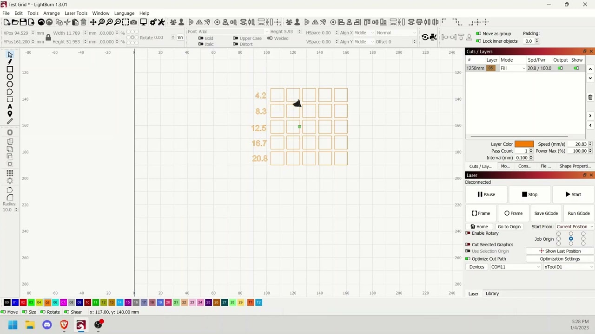
Task: Click the orange Layer Color swatch
Action: pyautogui.click(x=524, y=144)
